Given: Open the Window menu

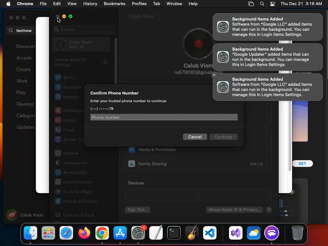Looking at the screenshot, I should [x=174, y=4].
